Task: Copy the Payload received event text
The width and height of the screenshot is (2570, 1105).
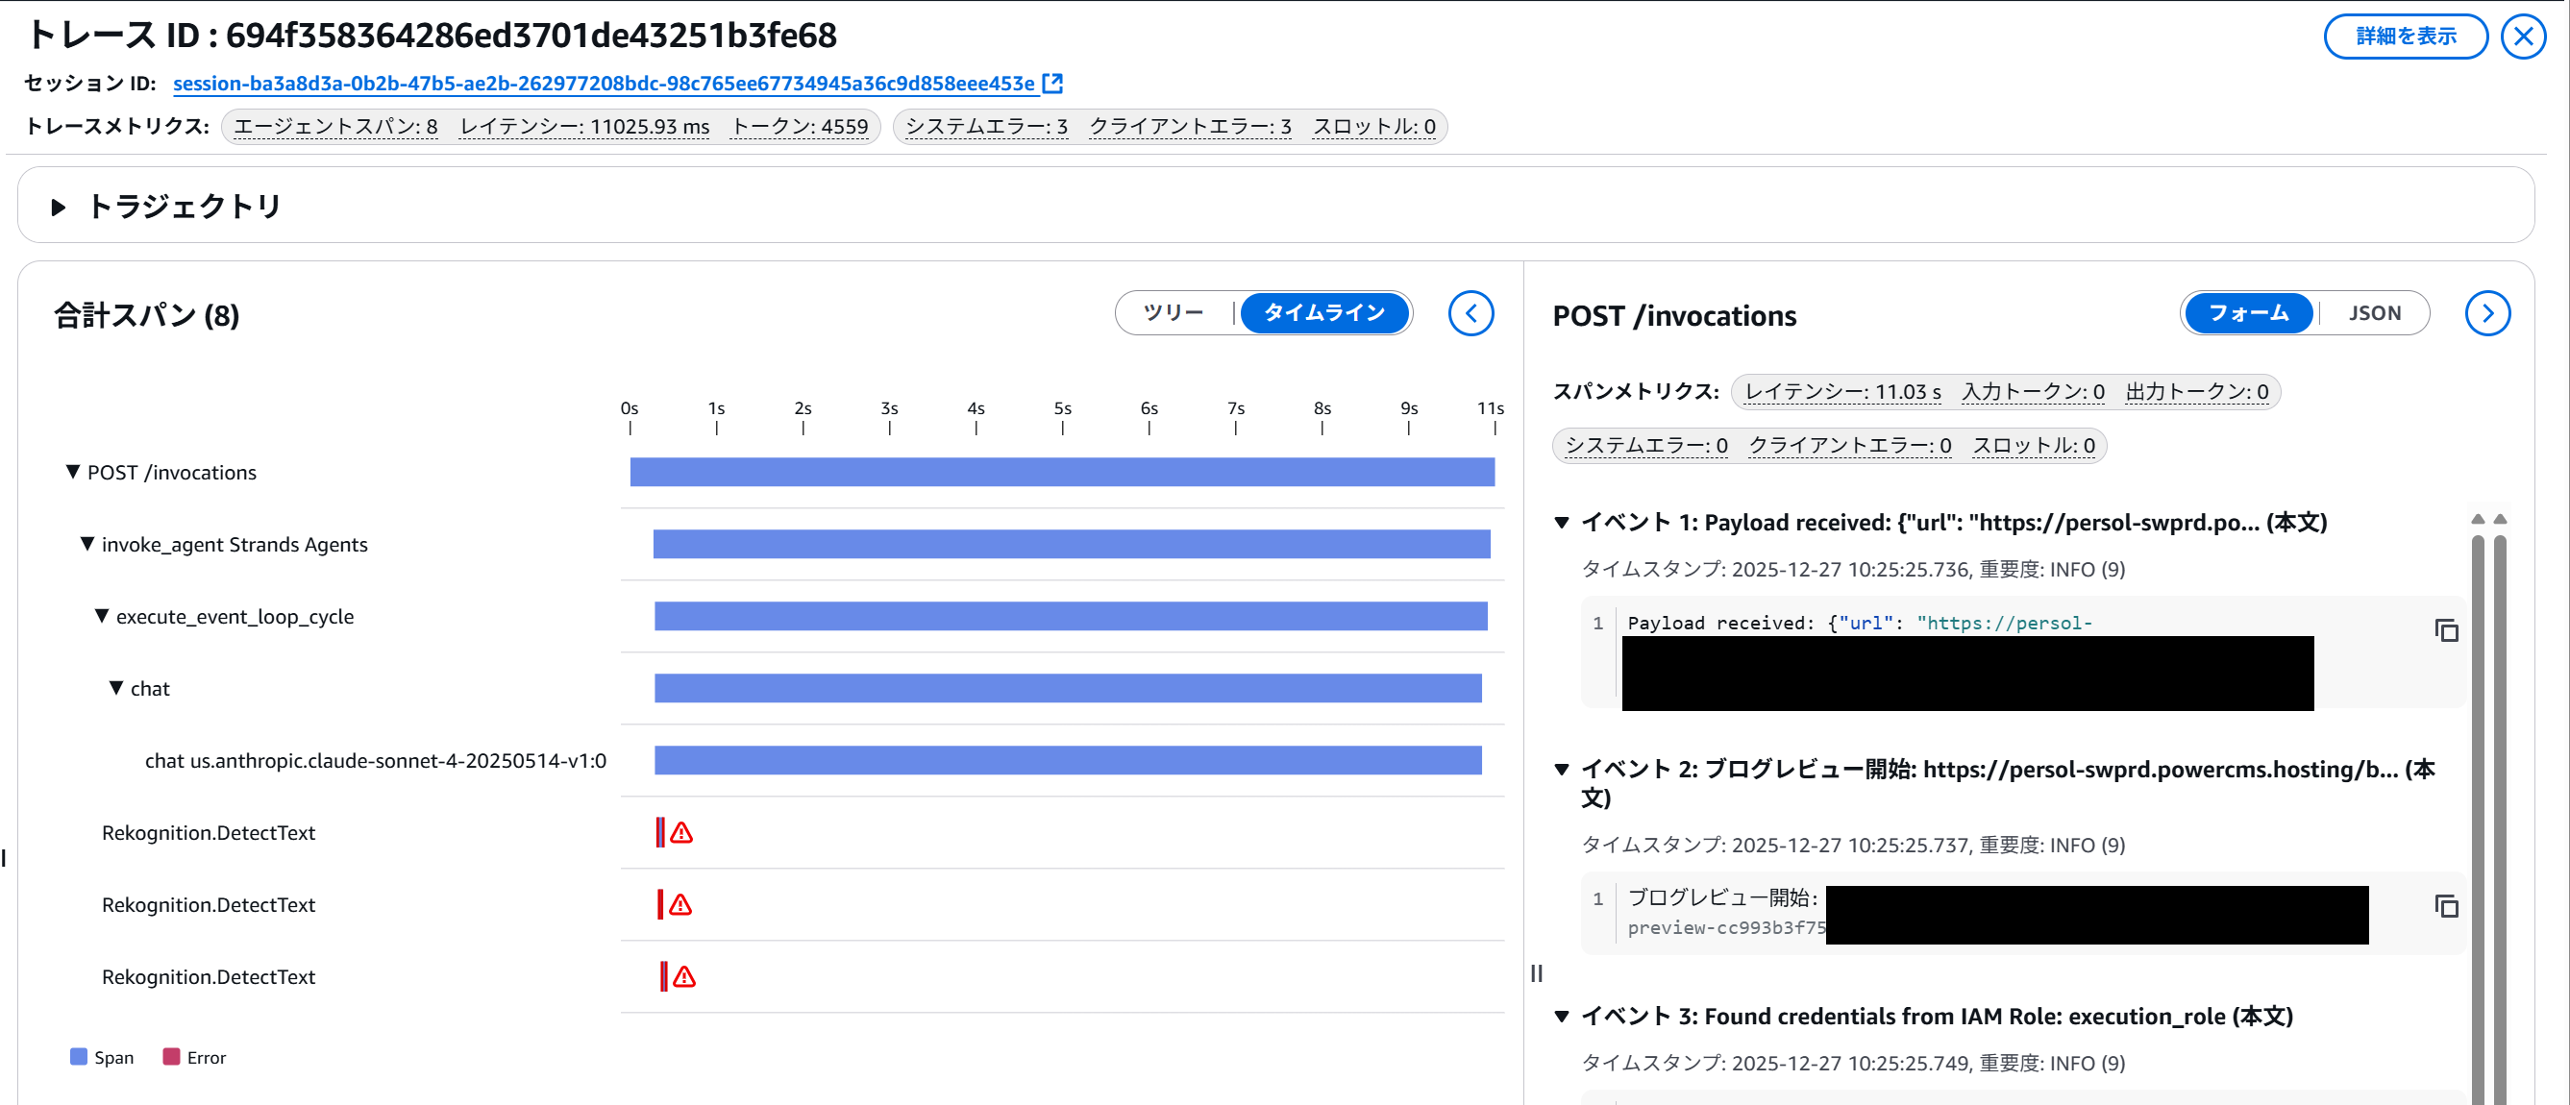Action: click(2445, 630)
